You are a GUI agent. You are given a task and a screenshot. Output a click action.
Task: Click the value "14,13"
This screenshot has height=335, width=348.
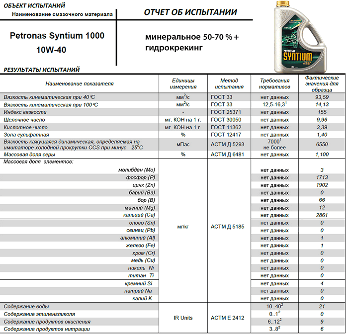coord(322,104)
